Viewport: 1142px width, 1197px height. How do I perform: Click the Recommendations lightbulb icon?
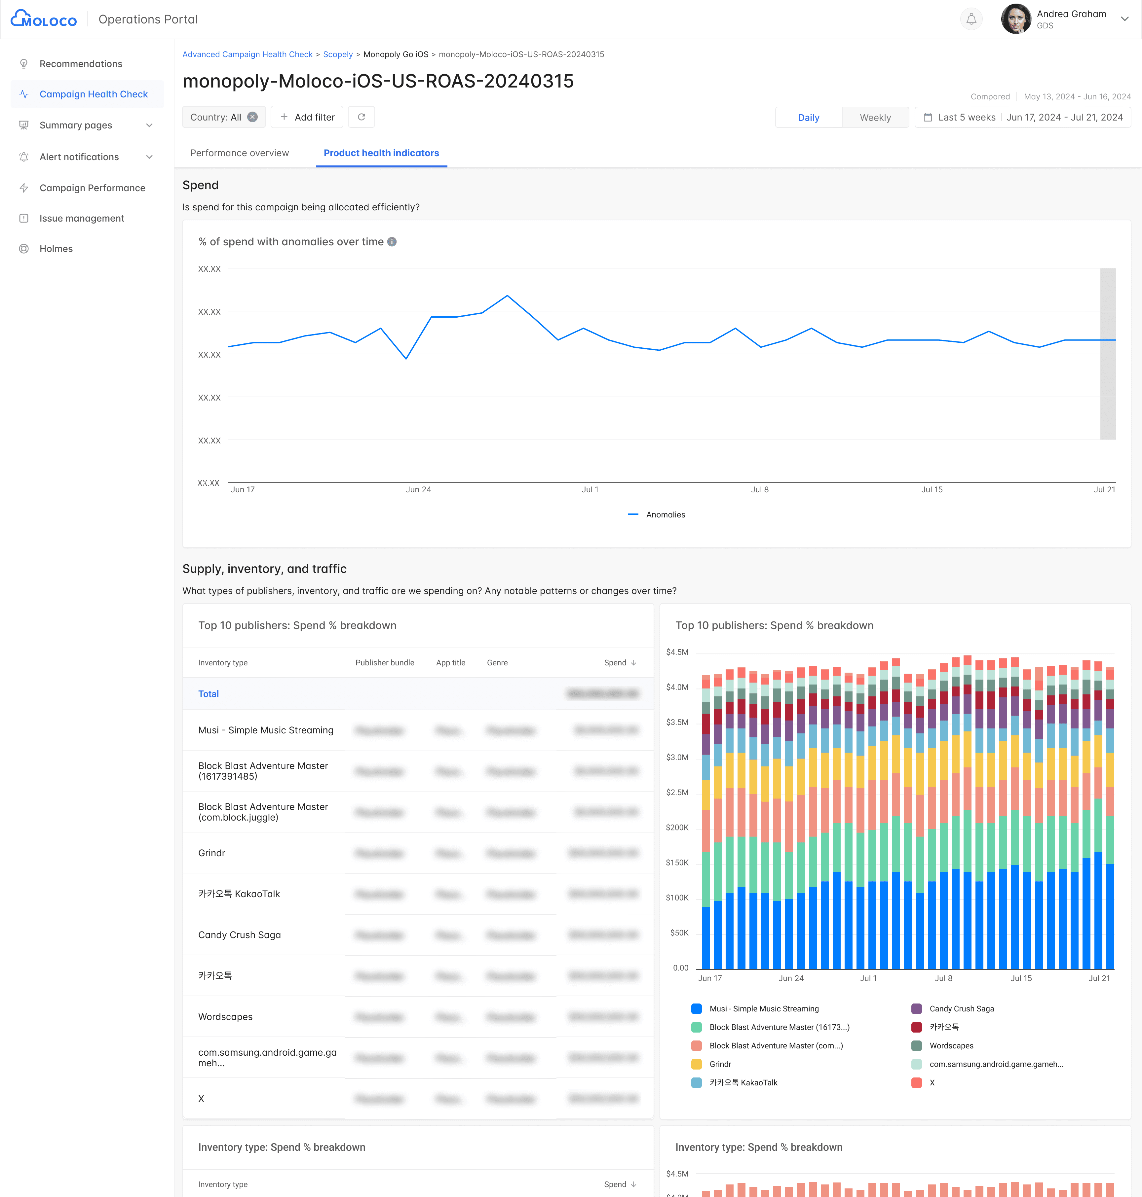click(x=24, y=64)
